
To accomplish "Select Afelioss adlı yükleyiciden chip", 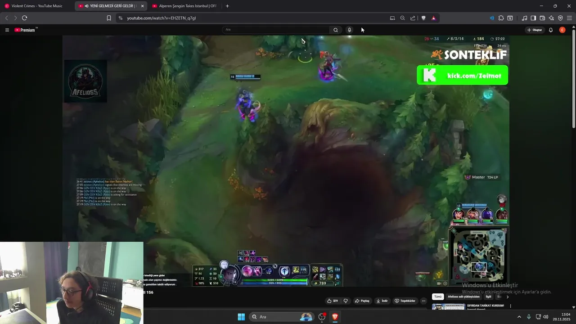I will click(463, 297).
